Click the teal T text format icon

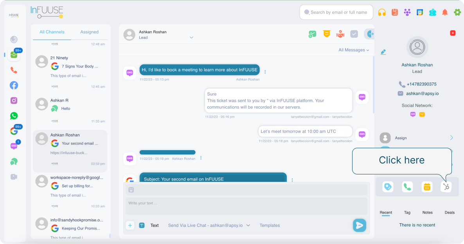pos(142,225)
